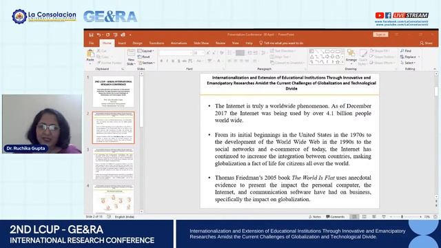Toggle strikethrough formatting
Image resolution: width=441 pixels, height=248 pixels.
185,61
